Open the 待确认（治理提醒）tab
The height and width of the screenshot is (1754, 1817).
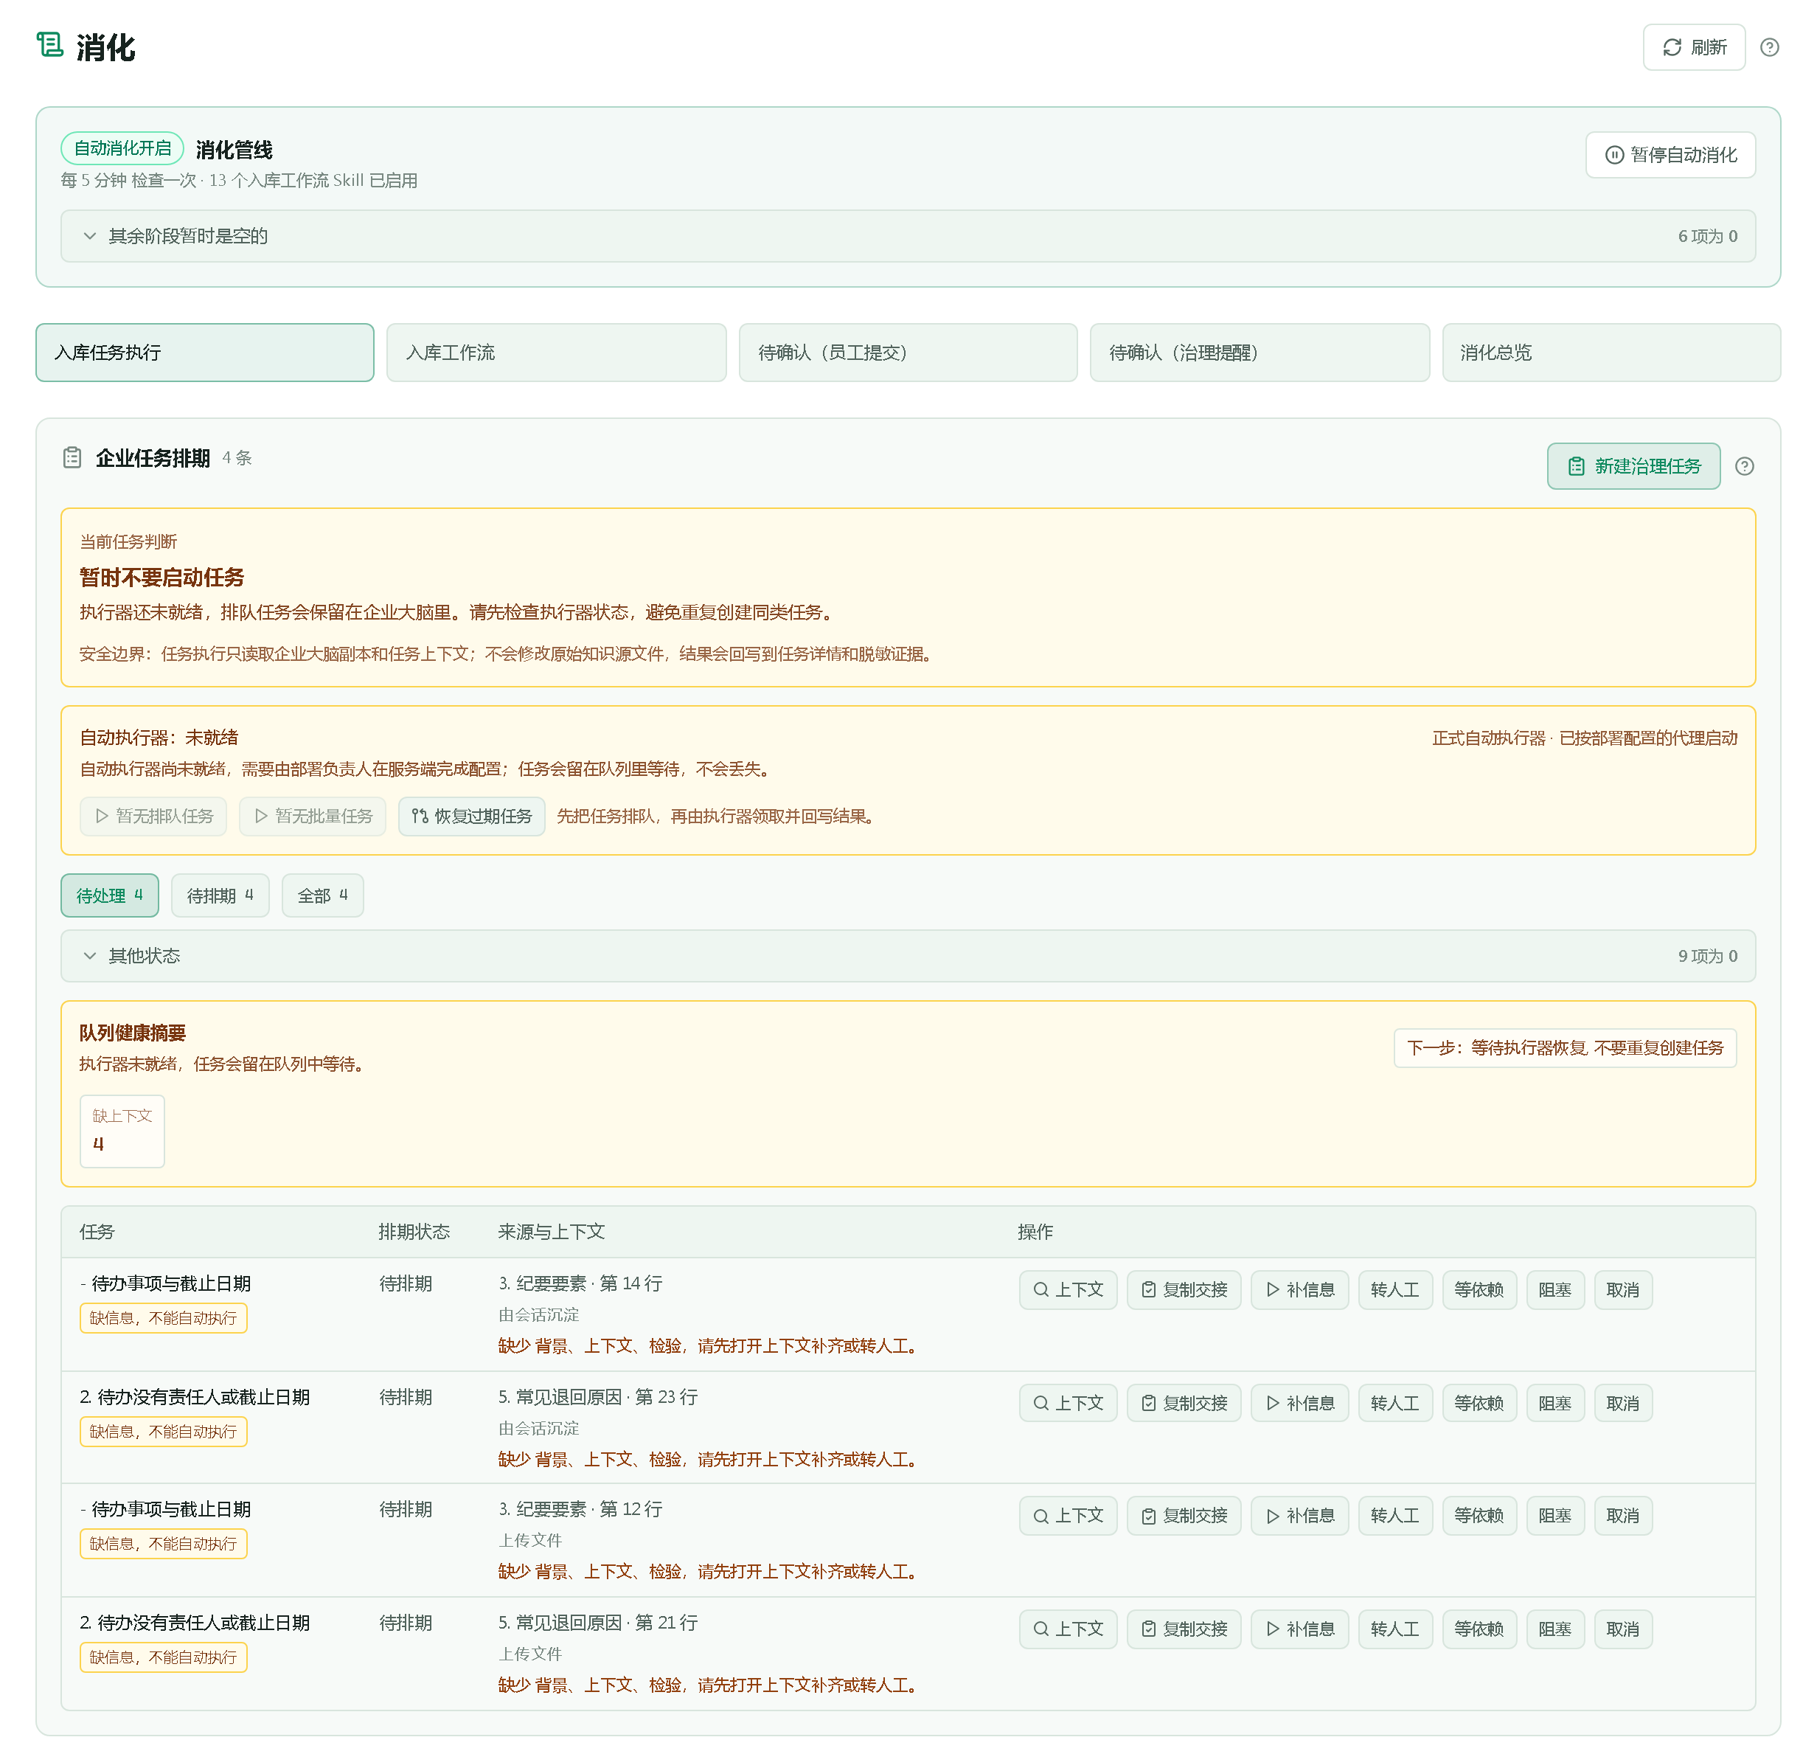[1259, 353]
